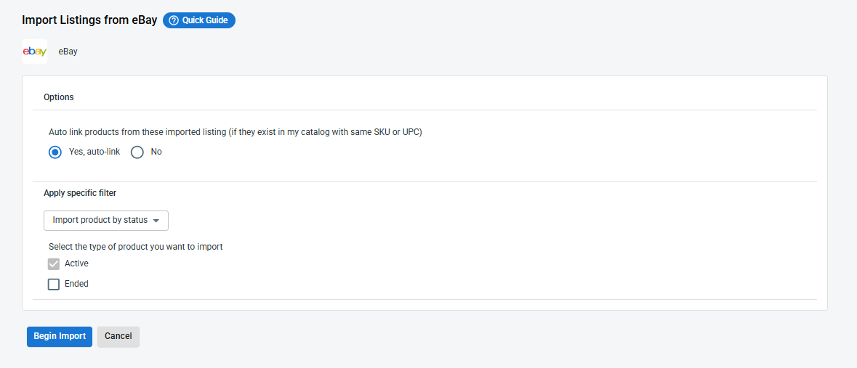Click the Begin Import button
This screenshot has width=857, height=368.
click(60, 336)
